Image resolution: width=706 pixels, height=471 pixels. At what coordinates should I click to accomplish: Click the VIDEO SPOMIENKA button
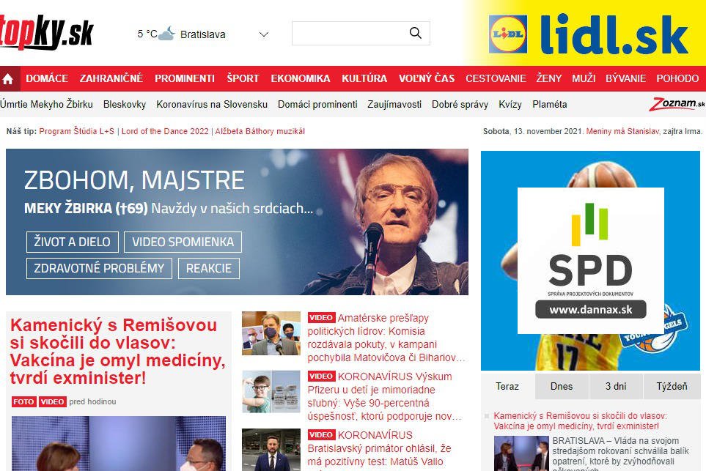click(183, 242)
